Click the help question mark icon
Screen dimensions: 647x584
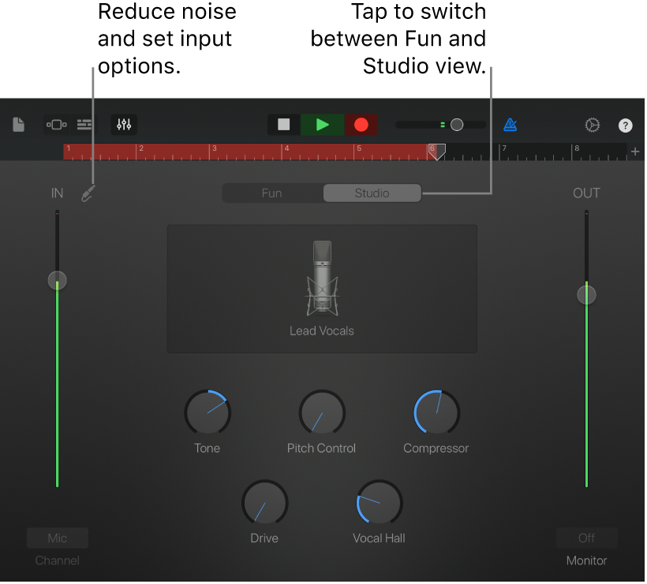click(x=625, y=125)
